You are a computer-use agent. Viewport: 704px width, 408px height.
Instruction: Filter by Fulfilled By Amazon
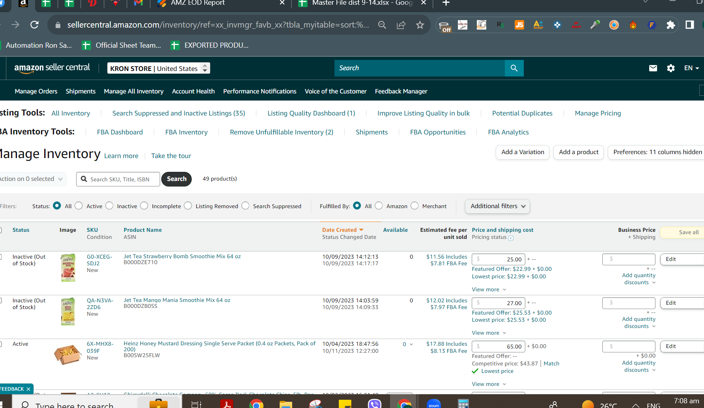379,206
